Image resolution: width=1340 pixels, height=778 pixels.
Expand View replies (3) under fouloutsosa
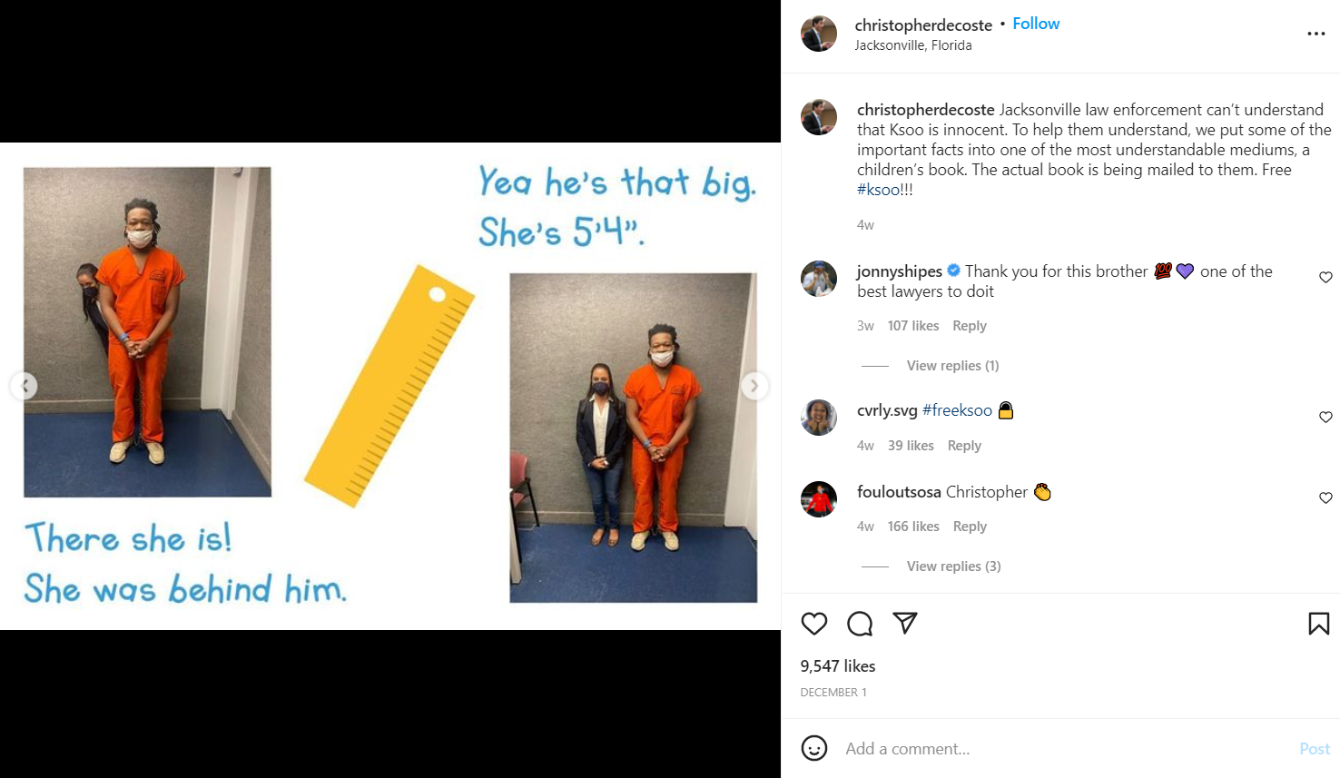(x=953, y=566)
